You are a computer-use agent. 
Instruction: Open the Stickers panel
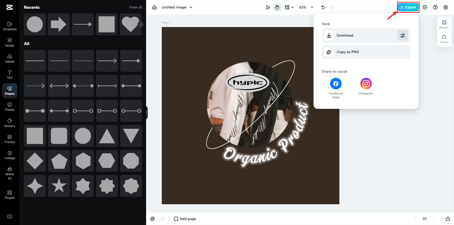click(x=10, y=123)
